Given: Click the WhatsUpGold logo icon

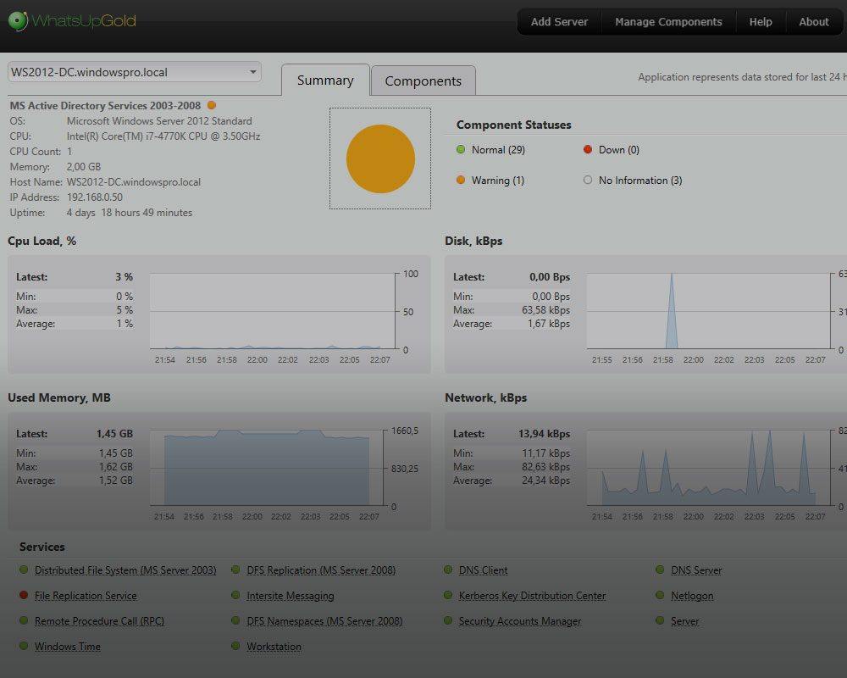Looking at the screenshot, I should (18, 21).
